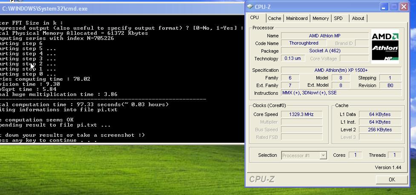
Task: Click the Technology value 0.13 um
Action: point(293,58)
